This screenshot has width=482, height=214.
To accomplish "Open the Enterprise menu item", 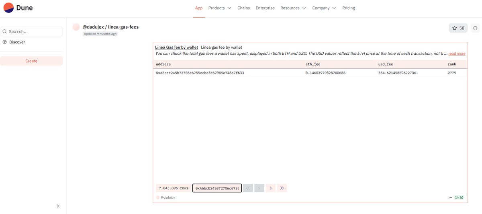I will coord(265,8).
